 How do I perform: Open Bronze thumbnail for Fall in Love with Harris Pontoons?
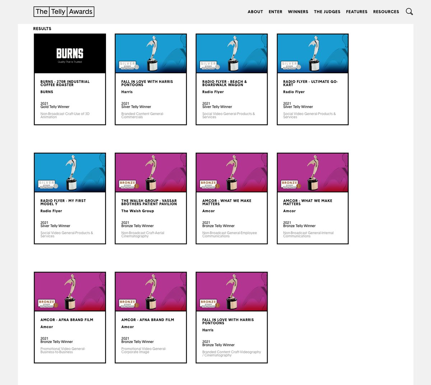tap(232, 292)
